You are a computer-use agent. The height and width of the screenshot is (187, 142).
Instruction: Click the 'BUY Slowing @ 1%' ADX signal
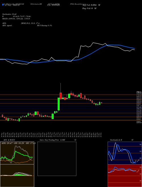pos(45,25)
